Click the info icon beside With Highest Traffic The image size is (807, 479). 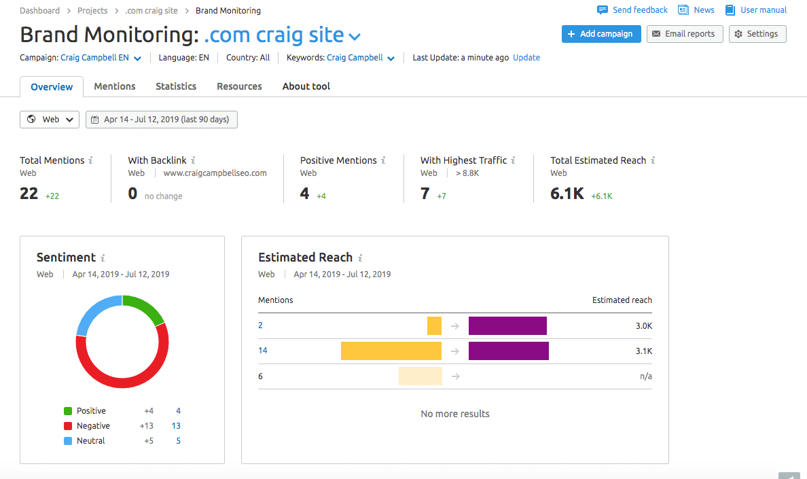(513, 160)
